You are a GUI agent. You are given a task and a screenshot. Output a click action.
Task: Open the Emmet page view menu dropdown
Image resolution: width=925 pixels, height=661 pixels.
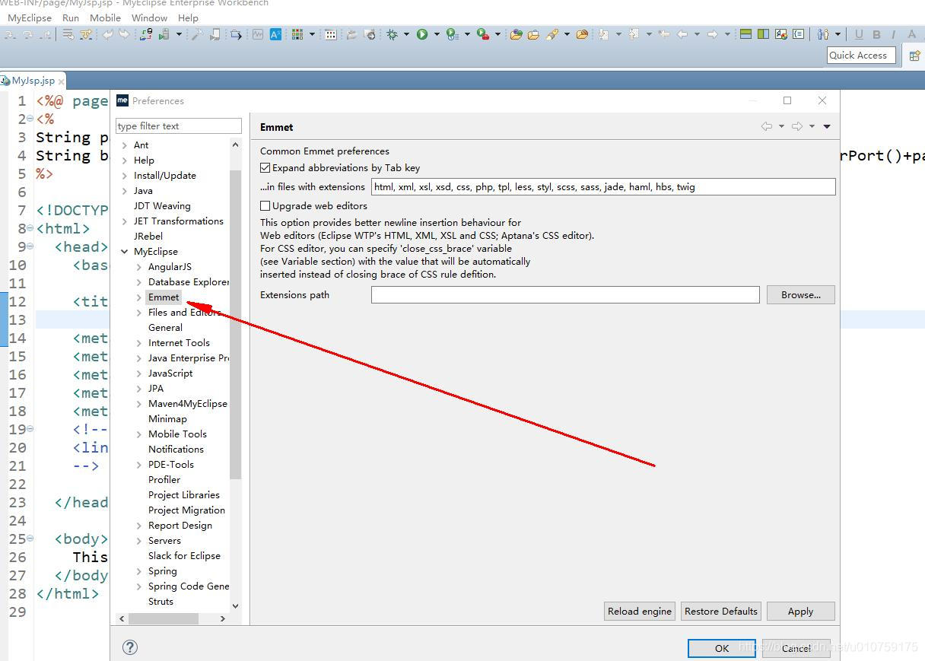pos(827,126)
